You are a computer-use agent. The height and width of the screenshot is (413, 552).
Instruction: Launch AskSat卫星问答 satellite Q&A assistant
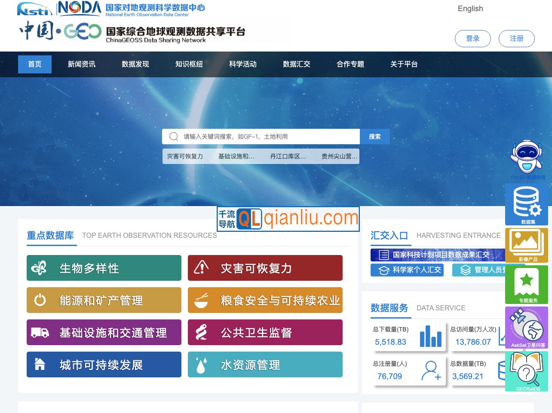[526, 326]
